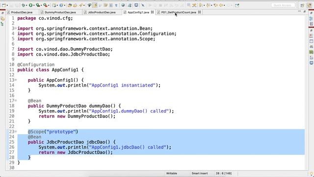
Task: Click the Restore icon in left trim
Action: click(2, 13)
